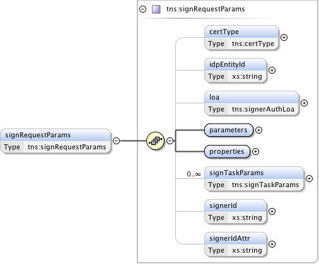The width and height of the screenshot is (319, 264).
Task: Select the parameters element node
Action: (x=229, y=130)
